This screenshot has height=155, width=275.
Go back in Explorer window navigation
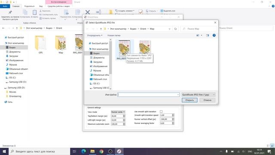pyautogui.click(x=3, y=28)
